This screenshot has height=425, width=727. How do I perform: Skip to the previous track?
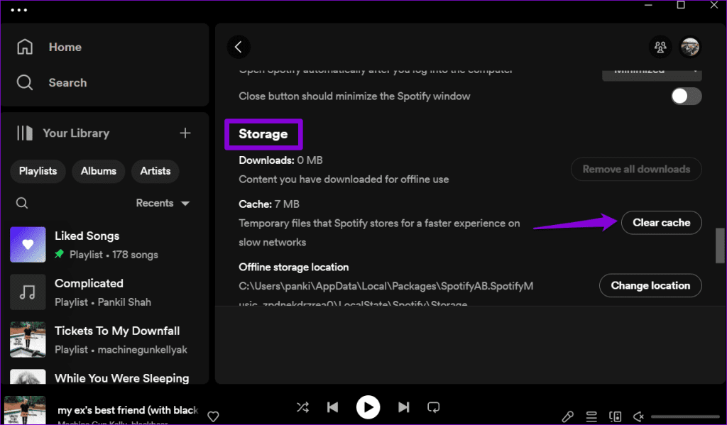click(x=332, y=407)
